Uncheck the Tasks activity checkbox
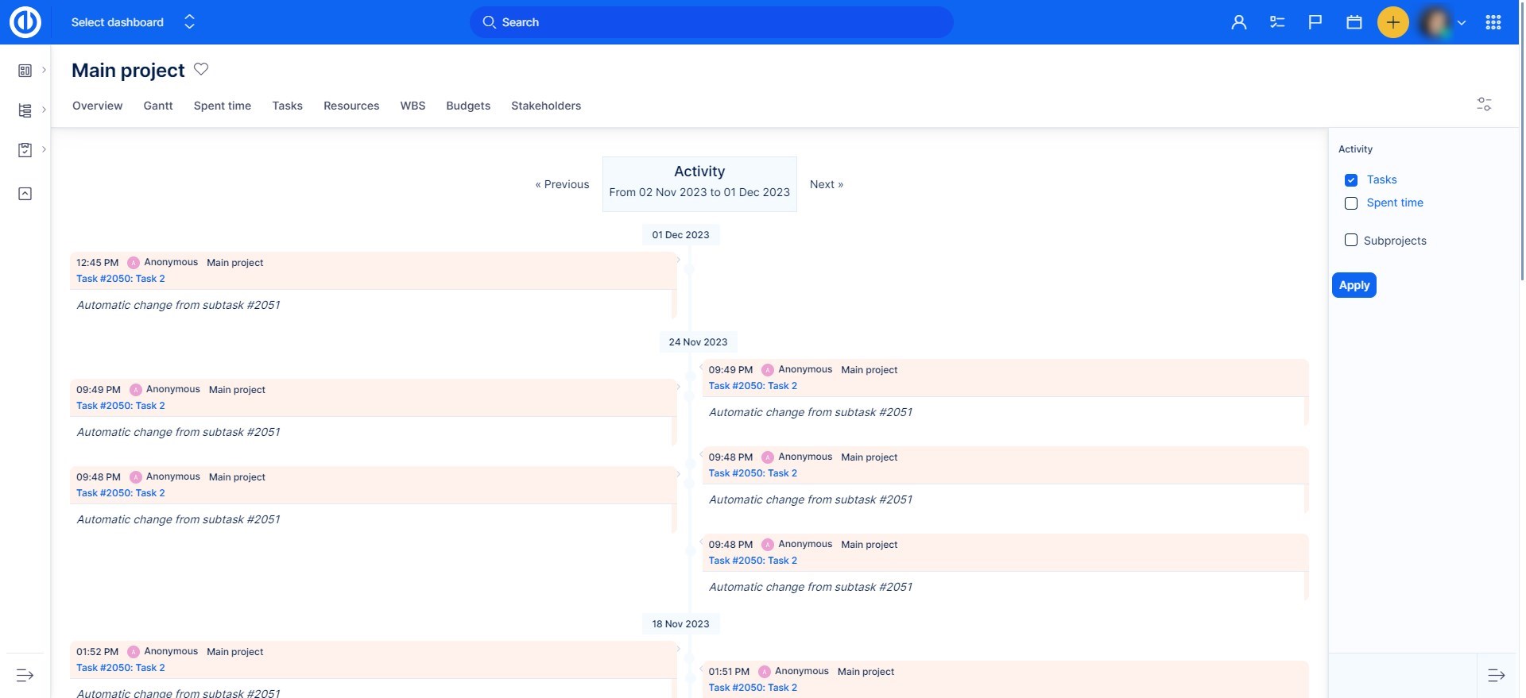Screen dimensions: 1526x698 [1351, 180]
